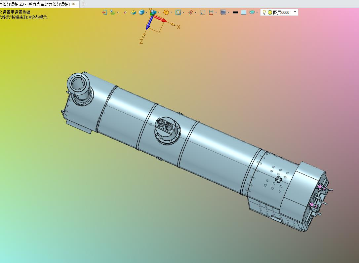Viewport: 359px width, 263px height.
Task: Open dropdown next to teal layer icon
Action: pos(257,12)
